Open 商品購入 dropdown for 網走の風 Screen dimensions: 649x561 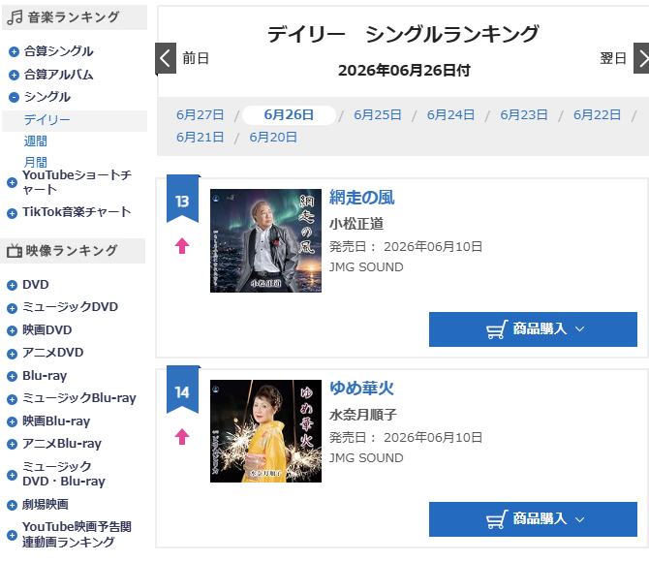pos(533,329)
